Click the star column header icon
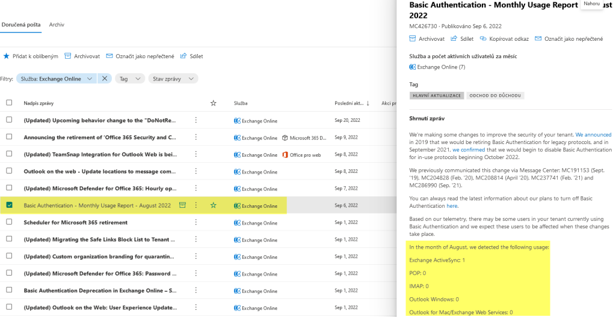 (x=214, y=103)
